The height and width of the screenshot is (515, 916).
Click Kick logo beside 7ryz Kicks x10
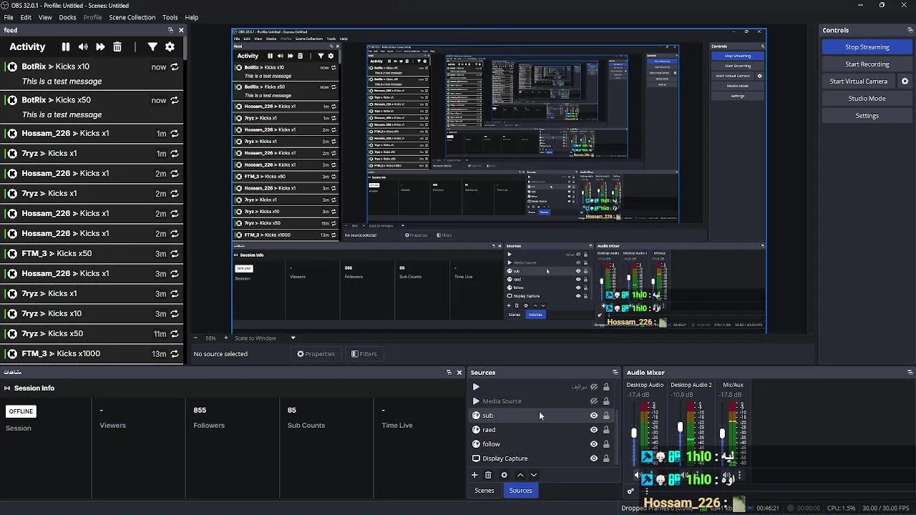[x=12, y=313]
